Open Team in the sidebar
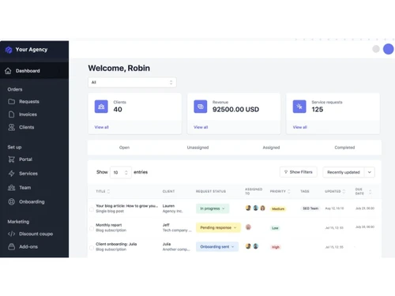 coord(25,188)
